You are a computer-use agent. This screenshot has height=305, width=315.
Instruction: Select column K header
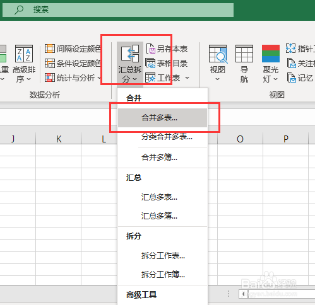[59, 139]
